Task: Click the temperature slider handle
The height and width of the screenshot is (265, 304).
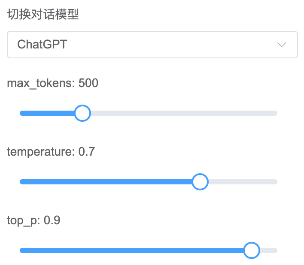Action: 200,182
